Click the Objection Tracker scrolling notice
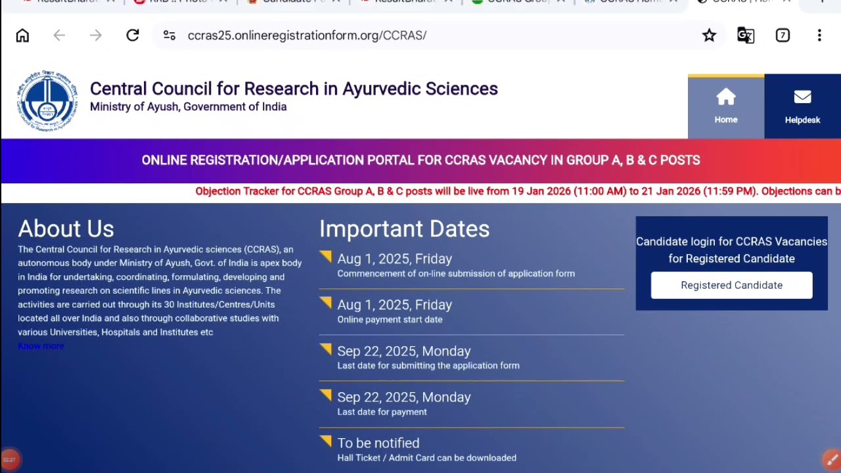 [x=518, y=191]
